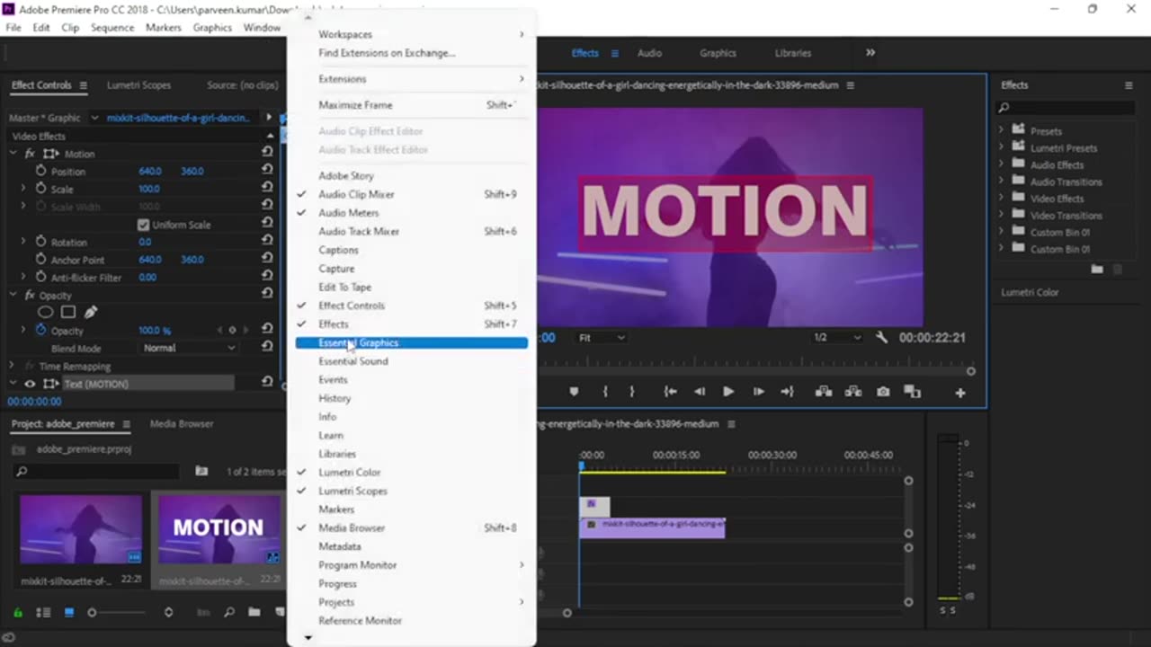Click the Lift icon in Program Monitor
This screenshot has width=1151, height=647.
[x=823, y=392]
